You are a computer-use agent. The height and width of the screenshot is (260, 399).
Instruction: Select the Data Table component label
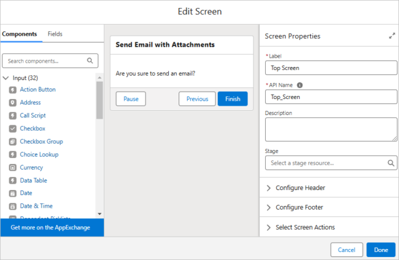coord(34,181)
